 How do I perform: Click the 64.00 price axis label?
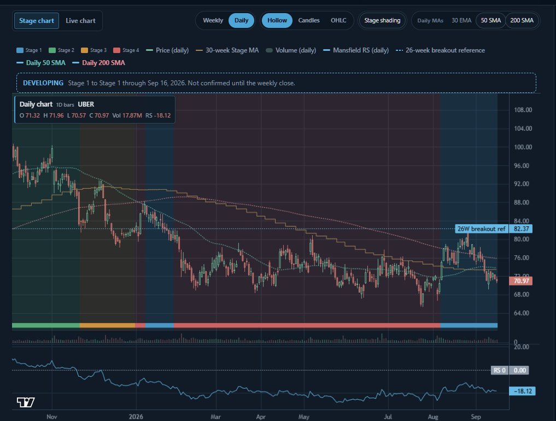click(521, 313)
